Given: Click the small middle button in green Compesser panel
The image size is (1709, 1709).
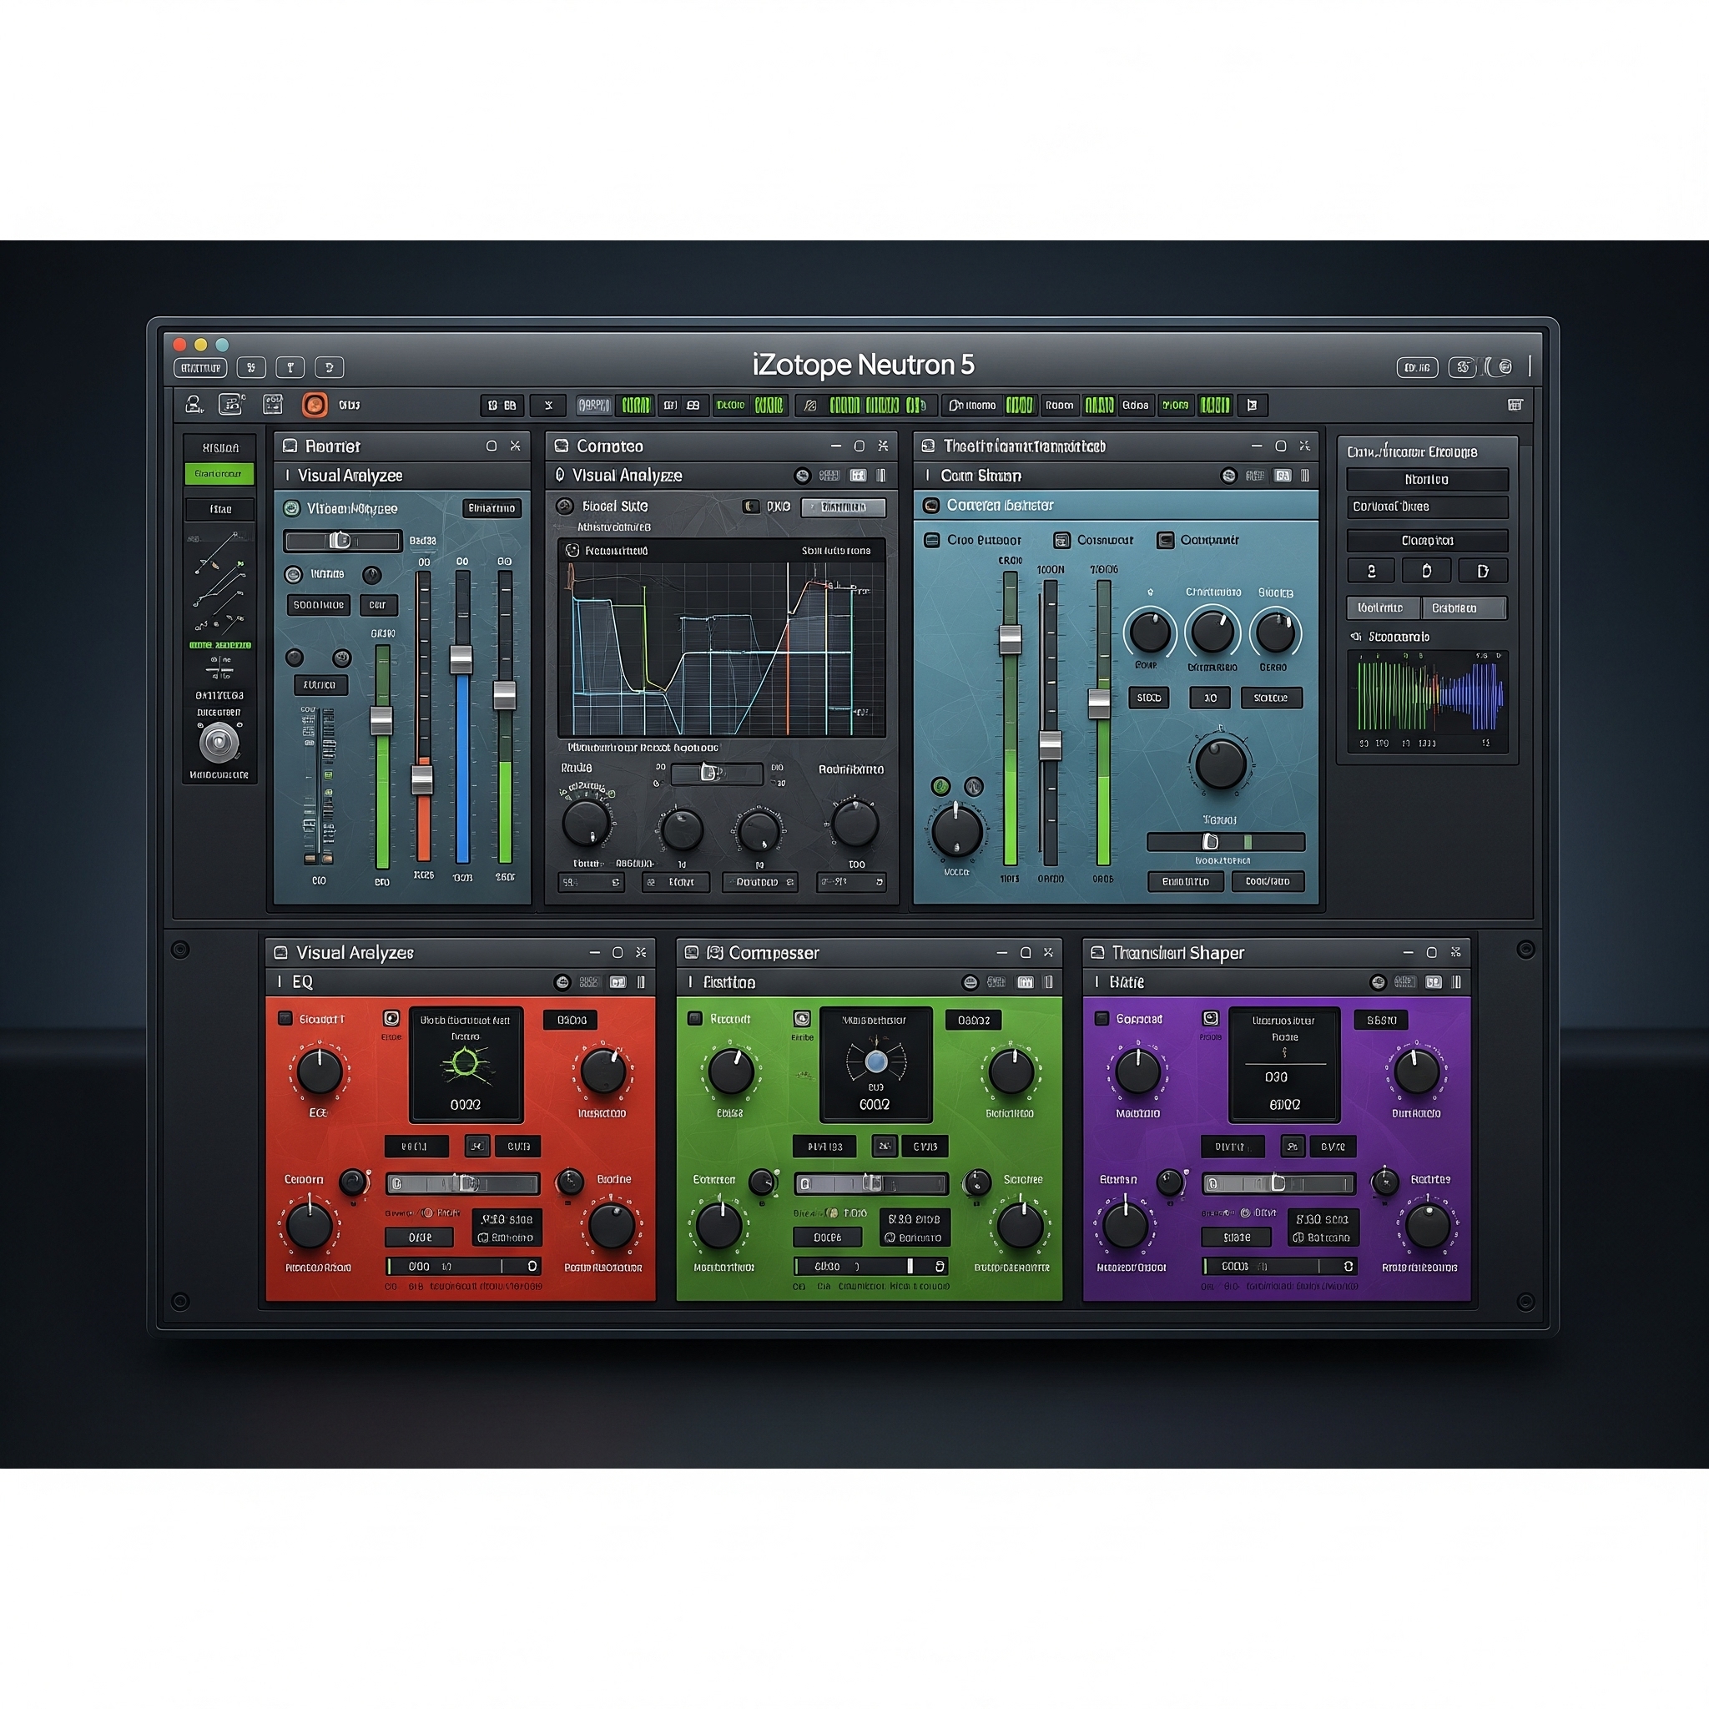Looking at the screenshot, I should 885,1147.
